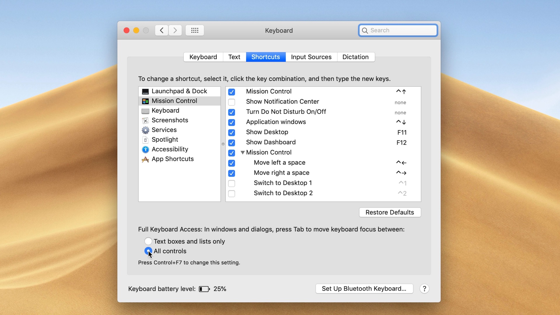560x315 pixels.
Task: Navigate back to previous pane
Action: pyautogui.click(x=162, y=30)
